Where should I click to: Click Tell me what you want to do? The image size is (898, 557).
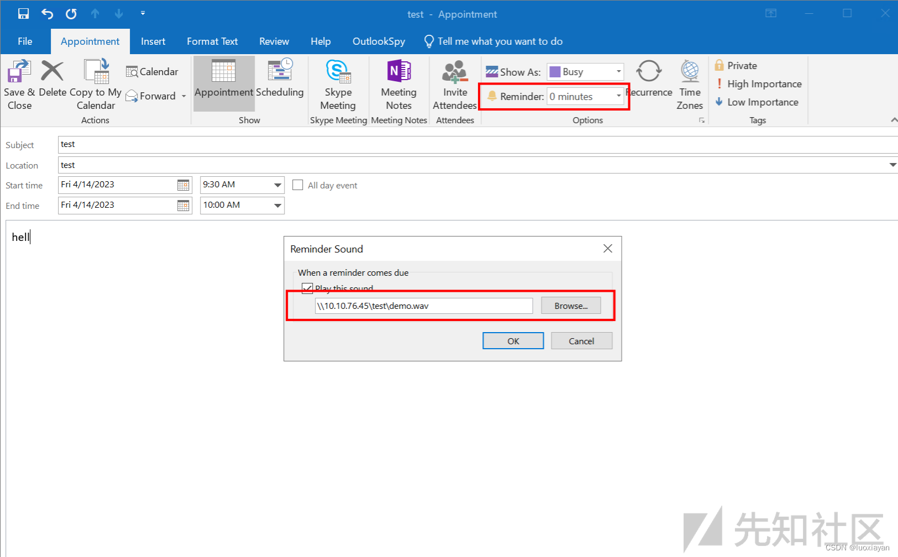pos(493,41)
